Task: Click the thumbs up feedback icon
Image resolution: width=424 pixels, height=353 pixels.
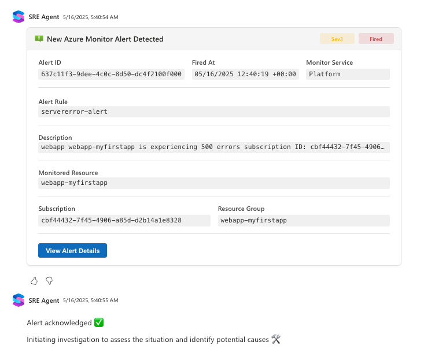Action: [34, 281]
